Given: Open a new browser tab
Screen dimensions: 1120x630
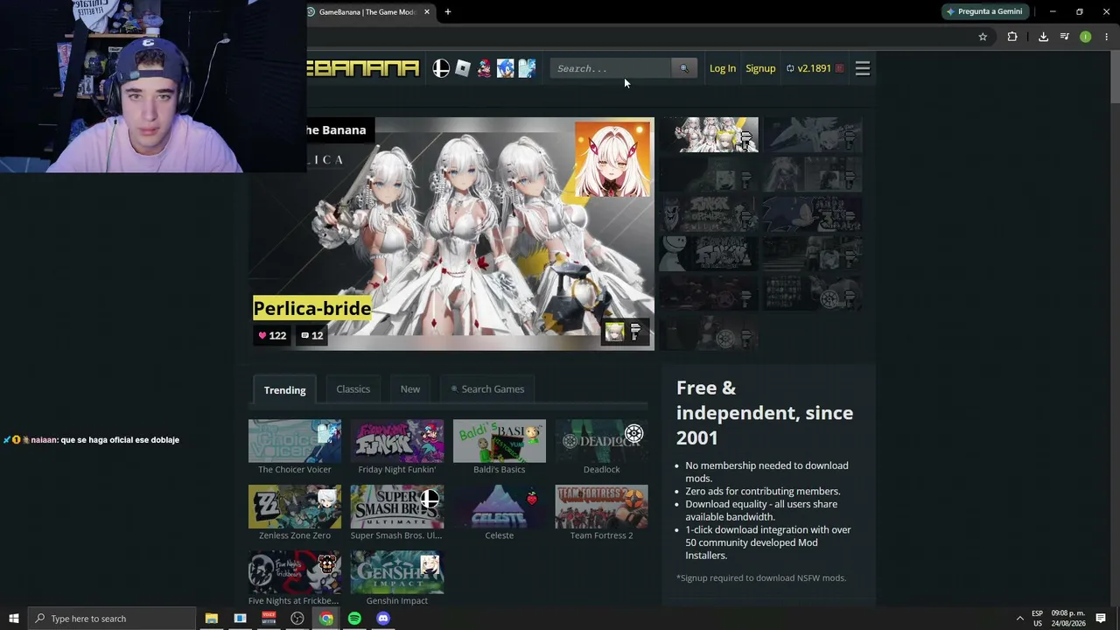Looking at the screenshot, I should click(x=448, y=12).
